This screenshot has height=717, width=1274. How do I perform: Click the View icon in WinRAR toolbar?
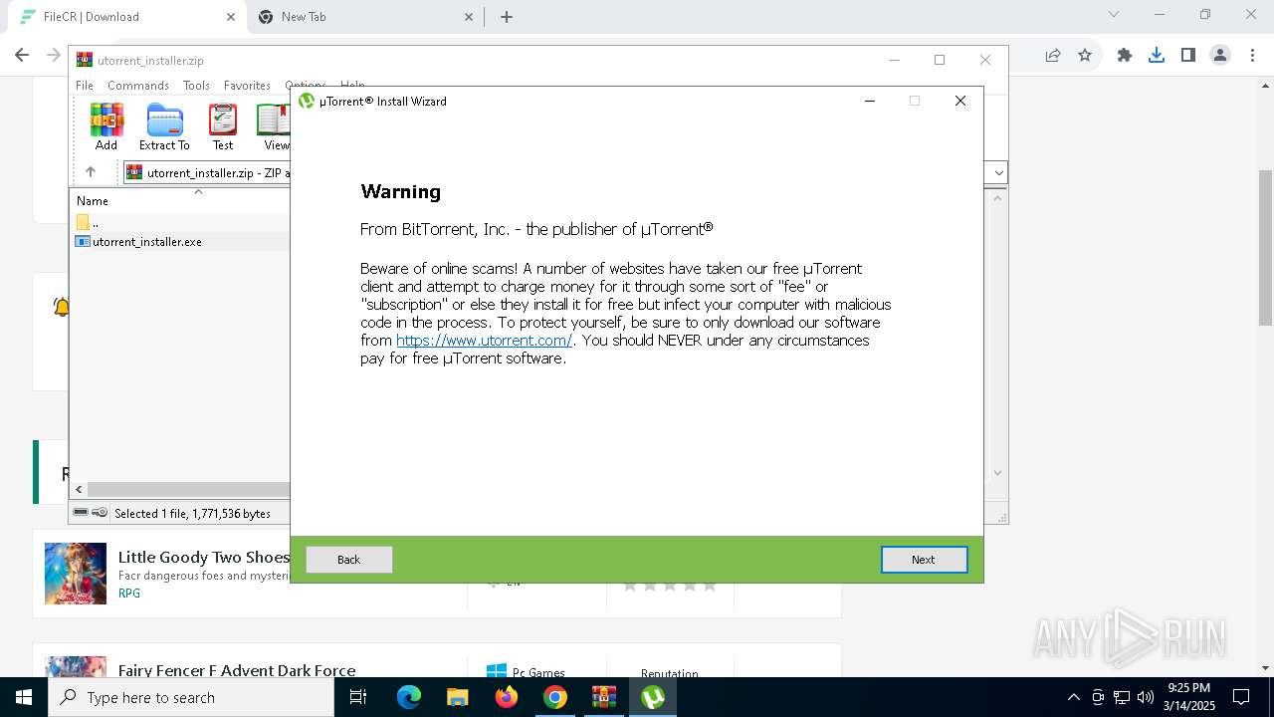click(x=274, y=126)
